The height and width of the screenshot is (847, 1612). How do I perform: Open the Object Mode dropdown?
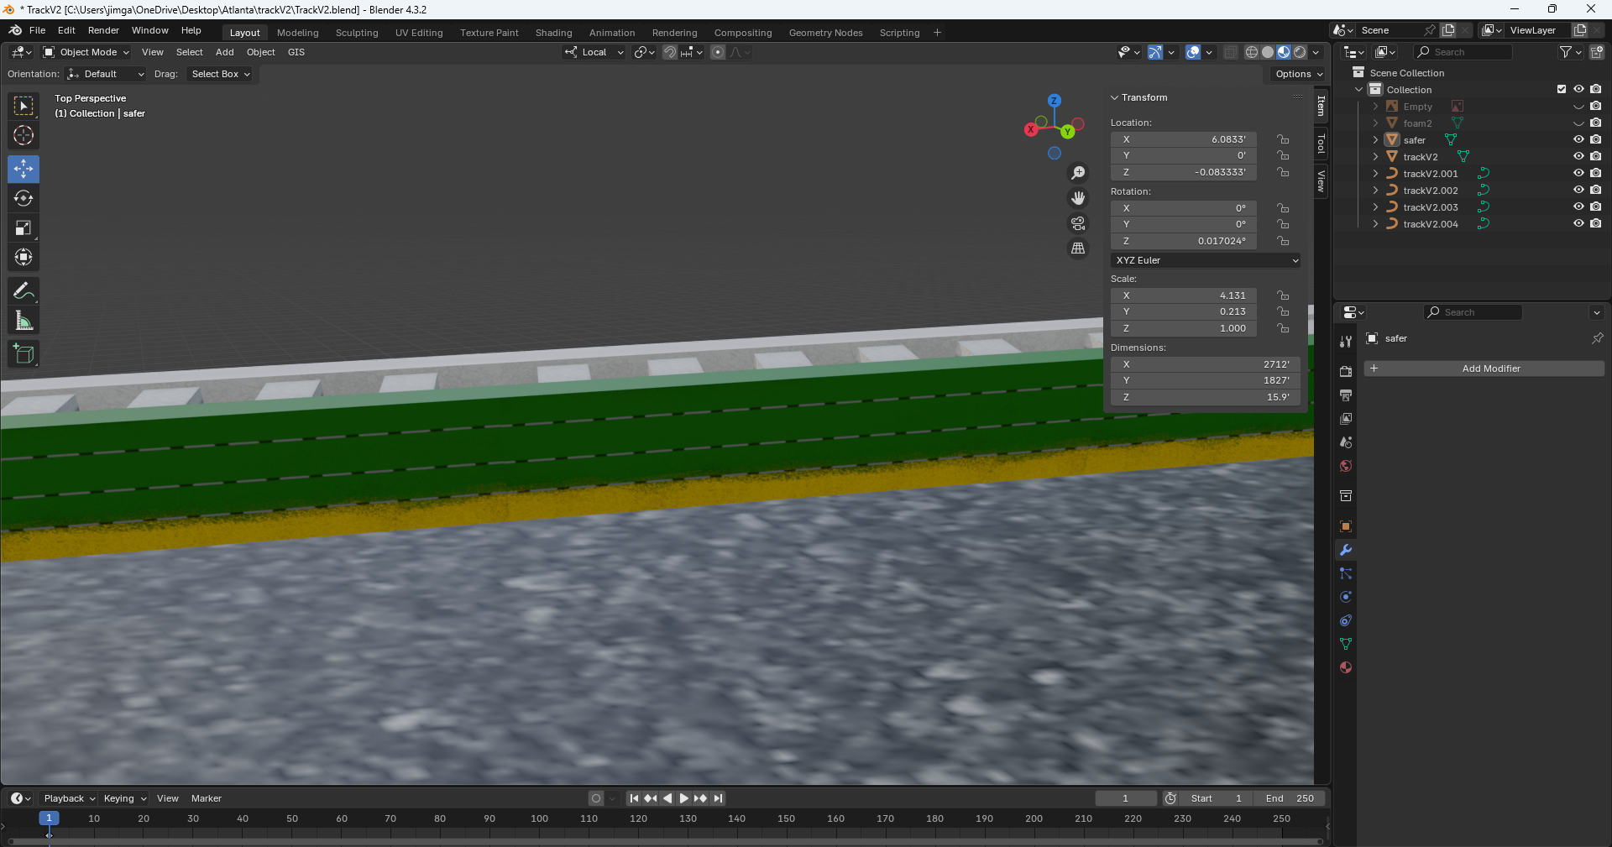(x=86, y=52)
